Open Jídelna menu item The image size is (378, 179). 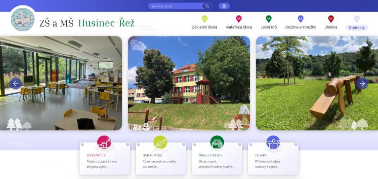(x=331, y=27)
